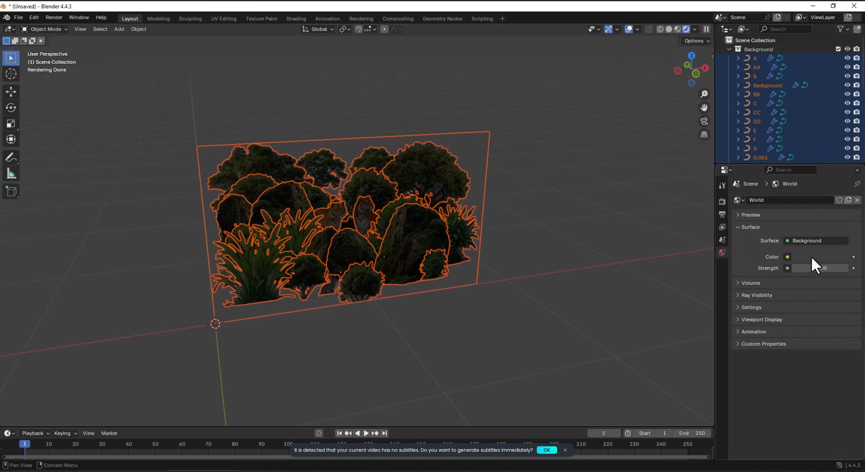
Task: Select the Add Cube tool
Action: pos(11,192)
